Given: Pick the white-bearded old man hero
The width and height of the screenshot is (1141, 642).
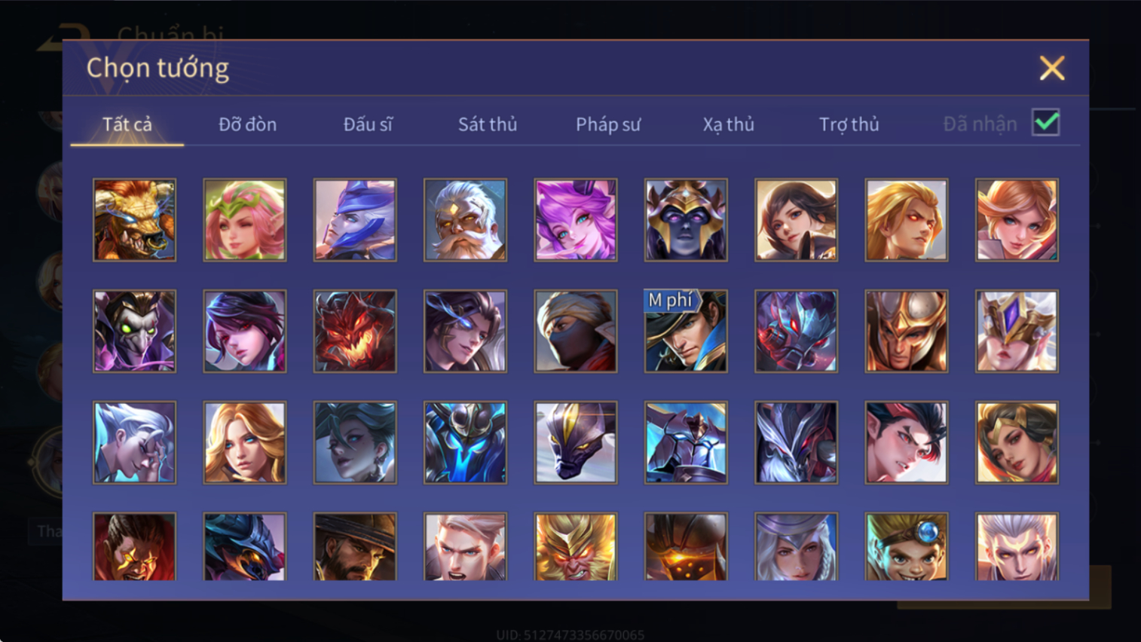Looking at the screenshot, I should point(465,220).
